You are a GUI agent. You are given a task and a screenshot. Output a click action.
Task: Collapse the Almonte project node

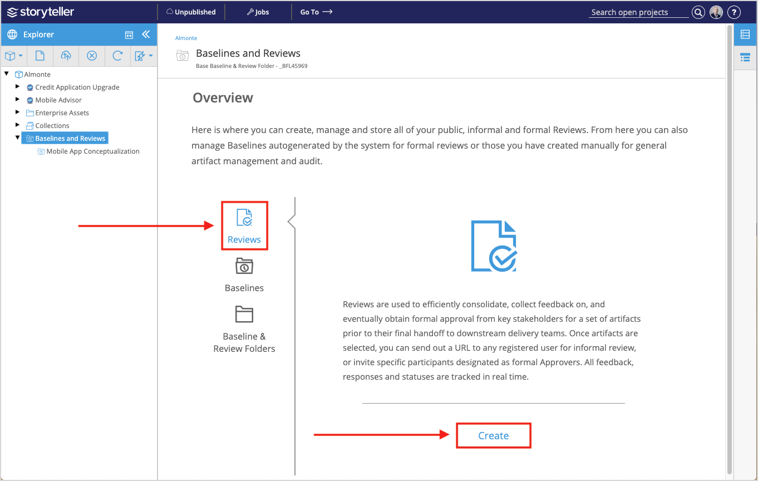pos(7,74)
